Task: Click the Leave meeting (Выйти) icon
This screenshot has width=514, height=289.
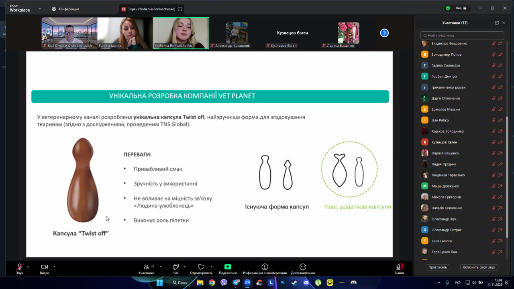Action: coord(399,267)
